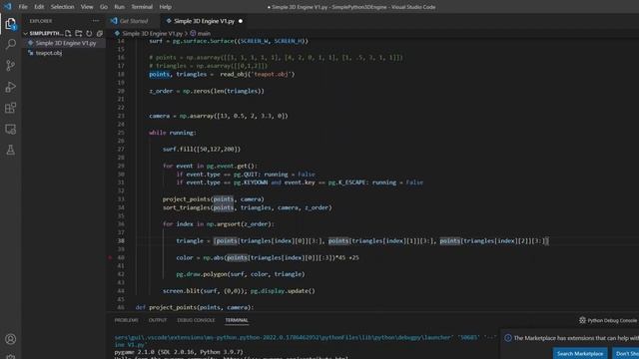Image resolution: width=639 pixels, height=359 pixels.
Task: Click the screen.blit line of code
Action: point(239,291)
